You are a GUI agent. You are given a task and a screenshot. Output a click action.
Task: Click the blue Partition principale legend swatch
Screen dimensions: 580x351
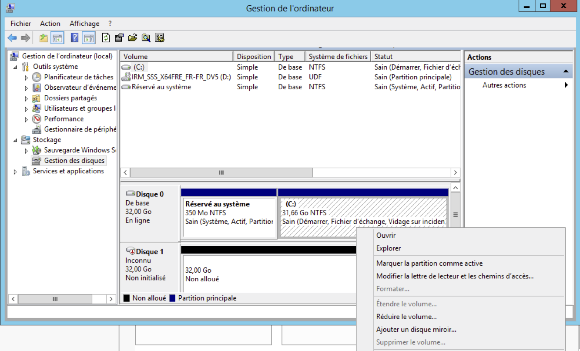pyautogui.click(x=172, y=298)
